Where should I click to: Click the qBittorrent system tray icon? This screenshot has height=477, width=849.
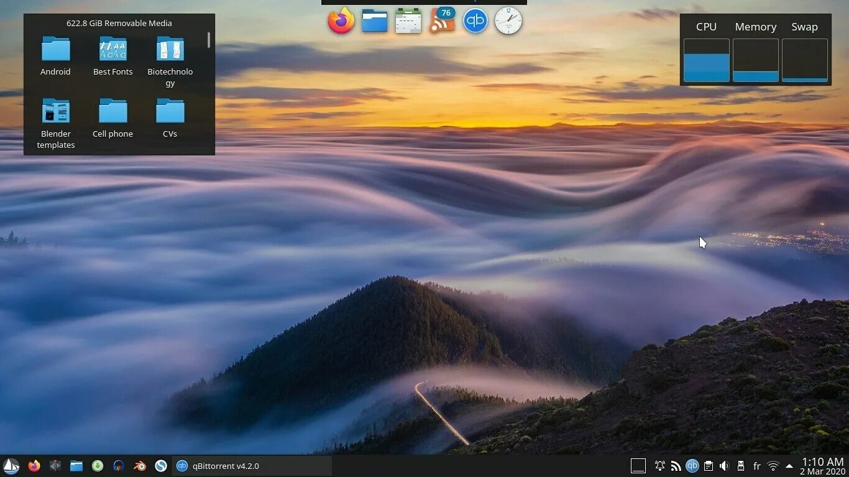(692, 466)
